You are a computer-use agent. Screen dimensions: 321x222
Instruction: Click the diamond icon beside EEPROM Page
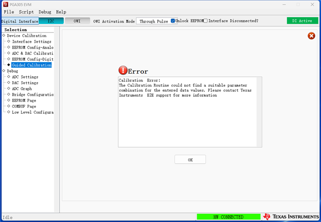9,100
